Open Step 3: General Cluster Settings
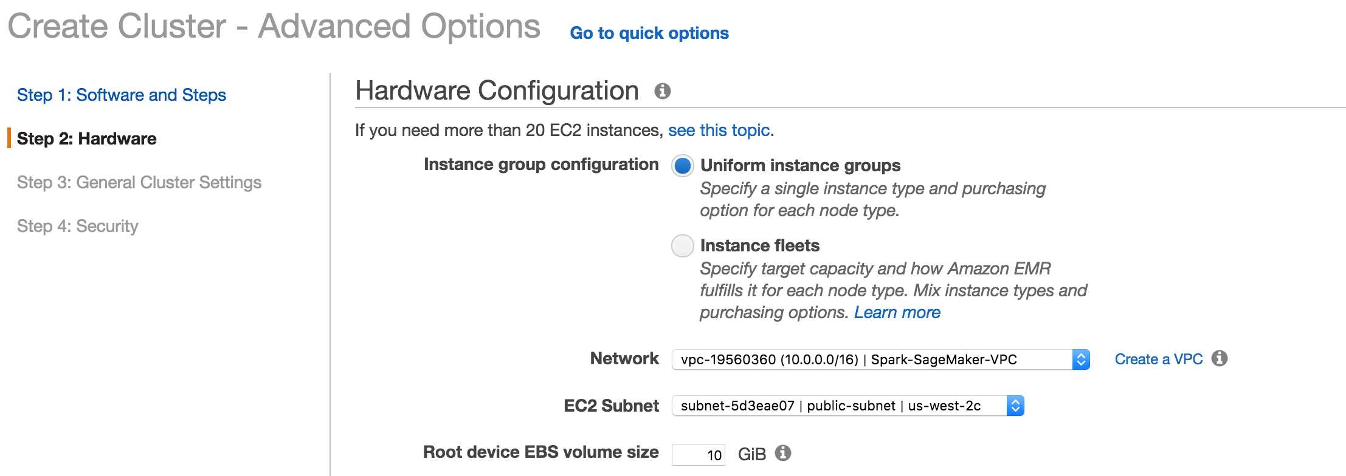 [139, 183]
